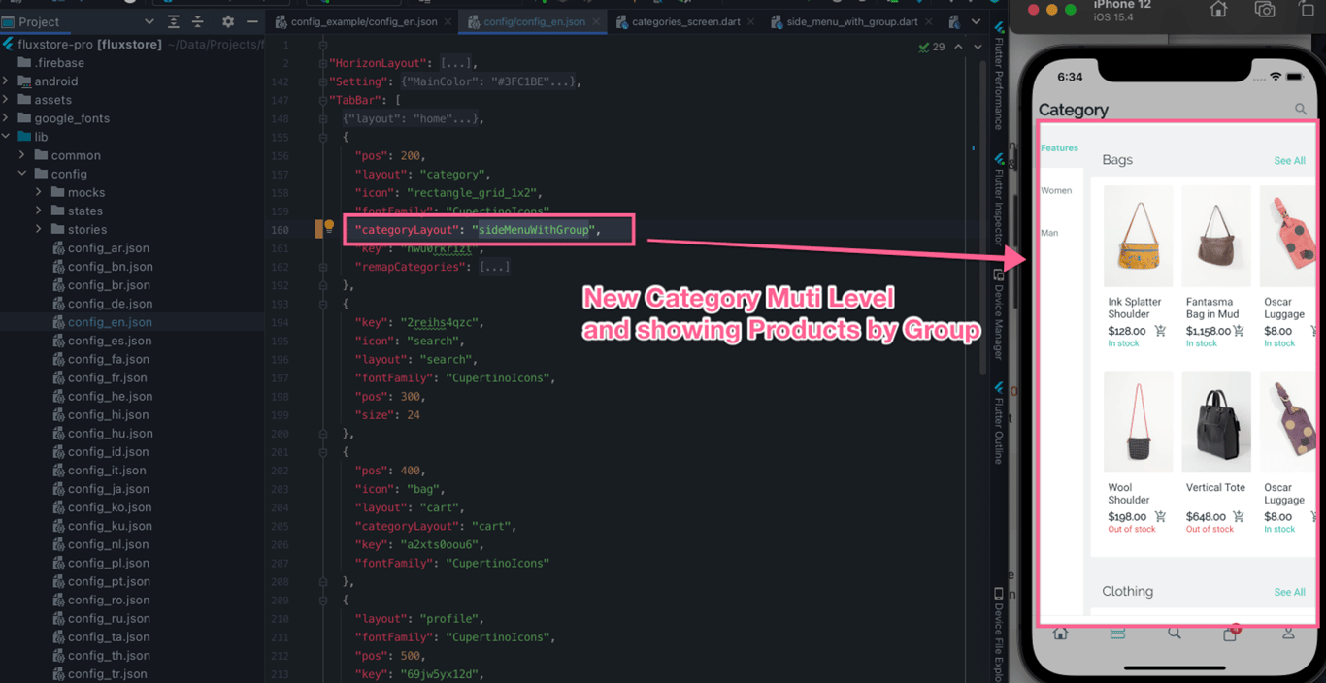
Task: Click the inspection problems count 29 indicator
Action: coord(932,47)
